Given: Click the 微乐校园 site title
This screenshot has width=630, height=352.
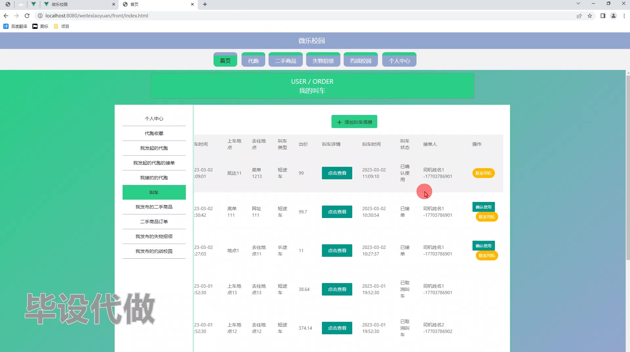Looking at the screenshot, I should (312, 41).
